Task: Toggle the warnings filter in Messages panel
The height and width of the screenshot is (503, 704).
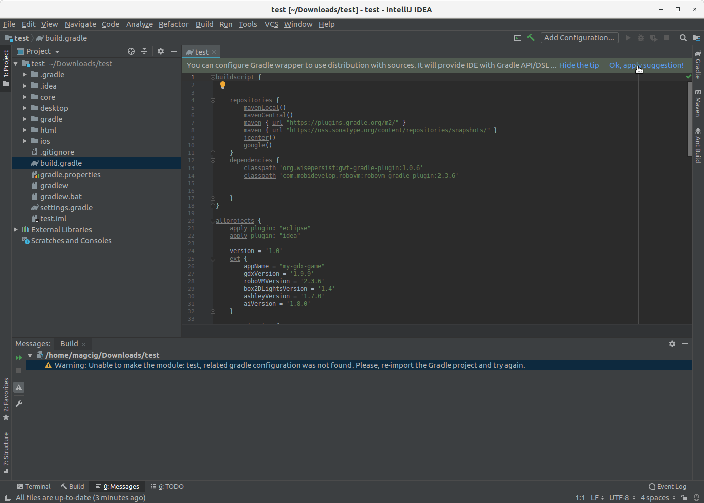Action: pos(19,388)
